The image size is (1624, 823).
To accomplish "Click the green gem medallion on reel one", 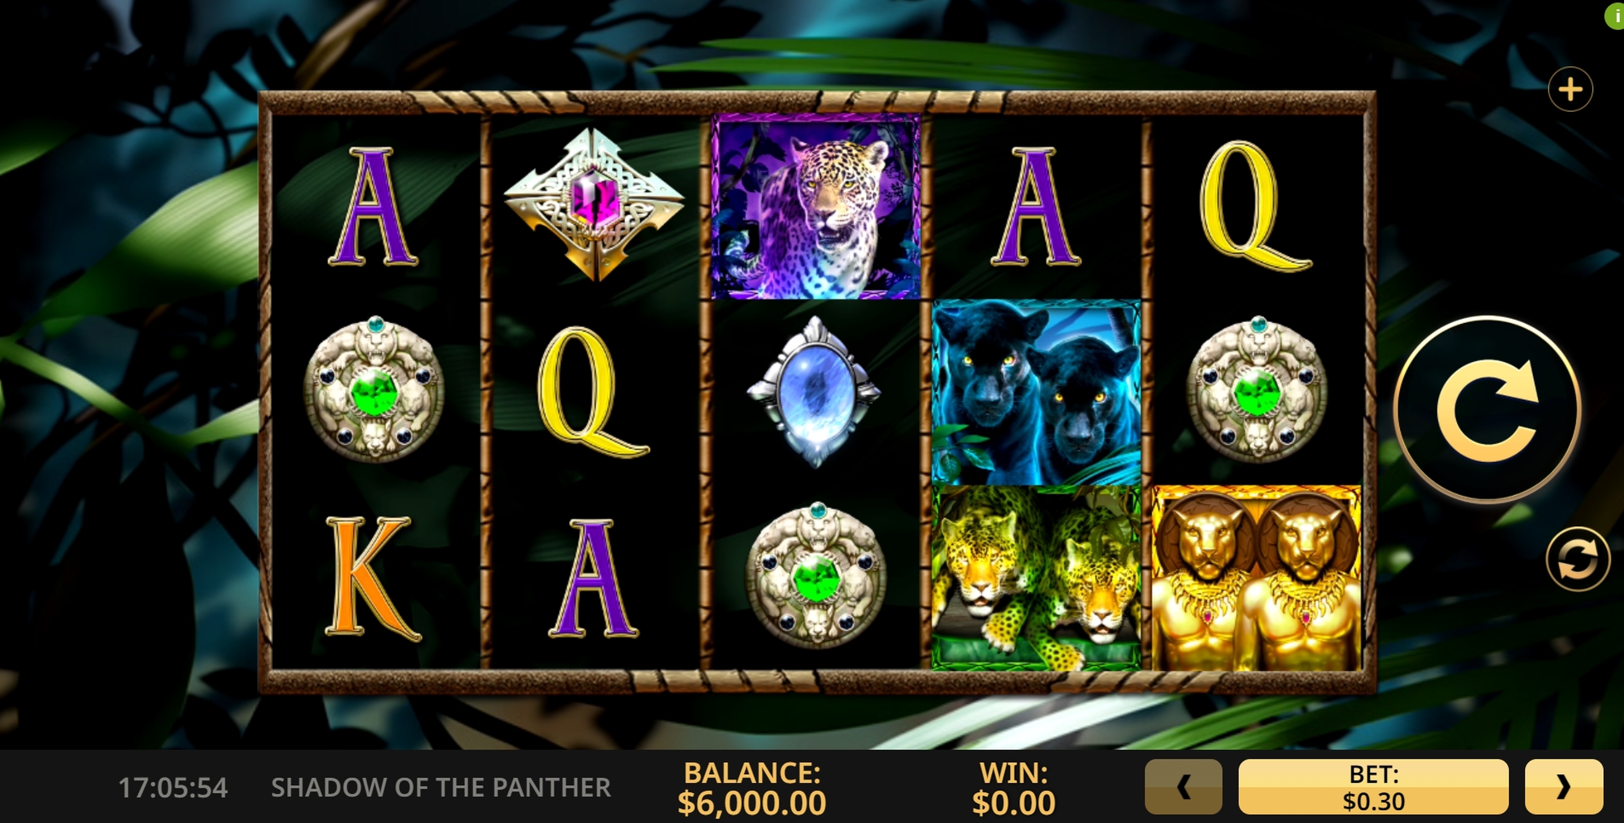I will (x=374, y=389).
